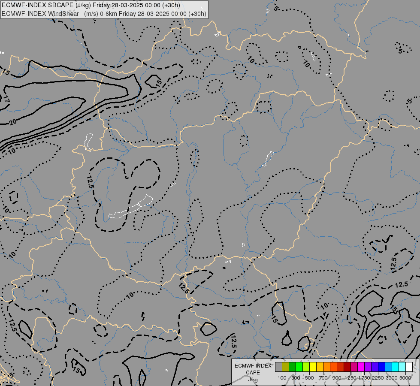Select the dark green legend swatch
Viewport: 420px width, 386px height.
coord(292,367)
